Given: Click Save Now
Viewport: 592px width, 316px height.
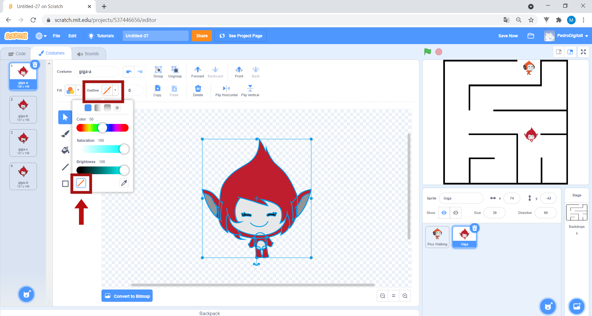Looking at the screenshot, I should [508, 36].
